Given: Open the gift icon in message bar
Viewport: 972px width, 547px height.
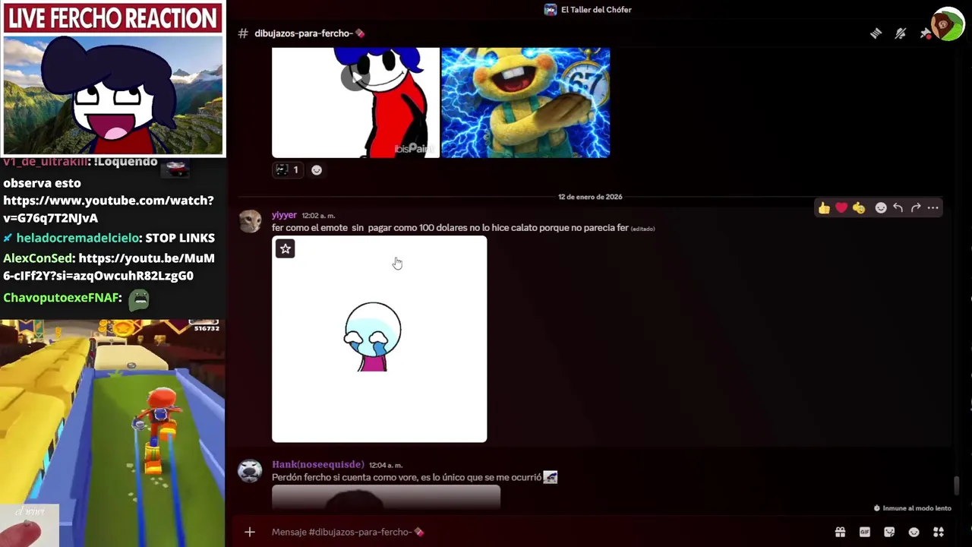Looking at the screenshot, I should pos(840,532).
